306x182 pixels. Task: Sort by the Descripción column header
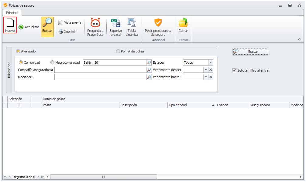tap(143, 105)
